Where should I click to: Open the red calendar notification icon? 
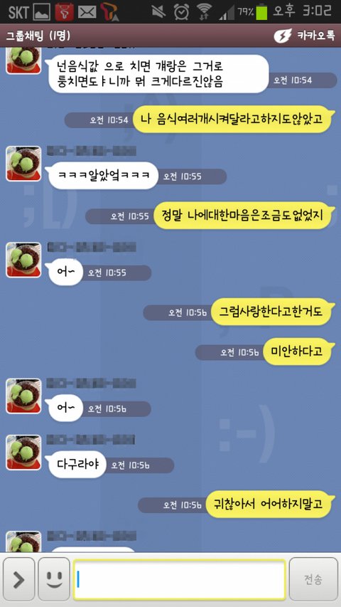(65, 12)
